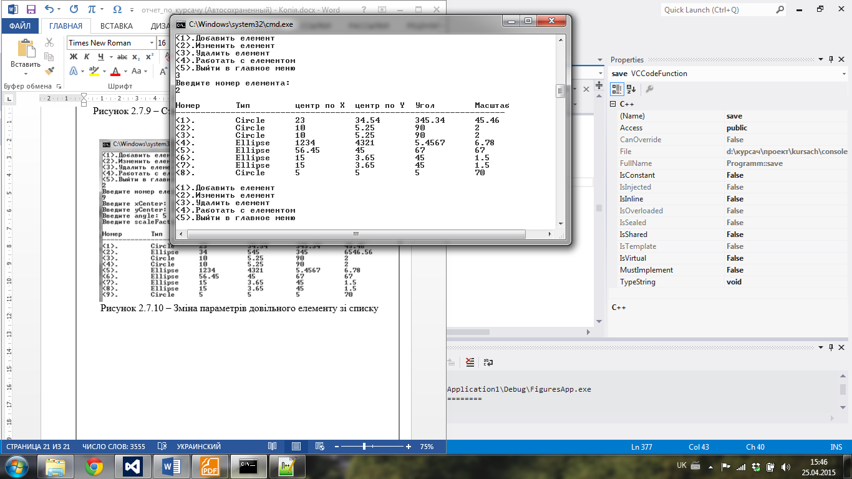Click the УКРАИНСКИЙ language status
This screenshot has width=852, height=479.
point(199,447)
